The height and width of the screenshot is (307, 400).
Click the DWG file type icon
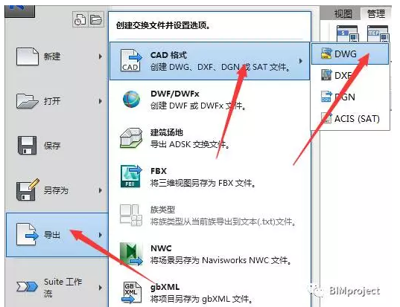326,54
